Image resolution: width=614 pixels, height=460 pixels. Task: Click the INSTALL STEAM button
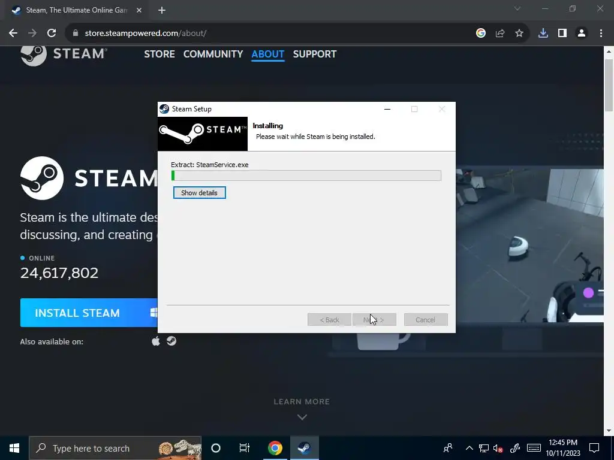point(89,313)
